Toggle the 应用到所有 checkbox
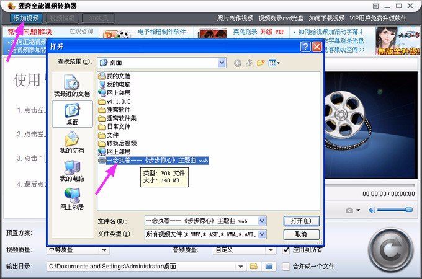The image size is (422, 279). click(x=286, y=250)
